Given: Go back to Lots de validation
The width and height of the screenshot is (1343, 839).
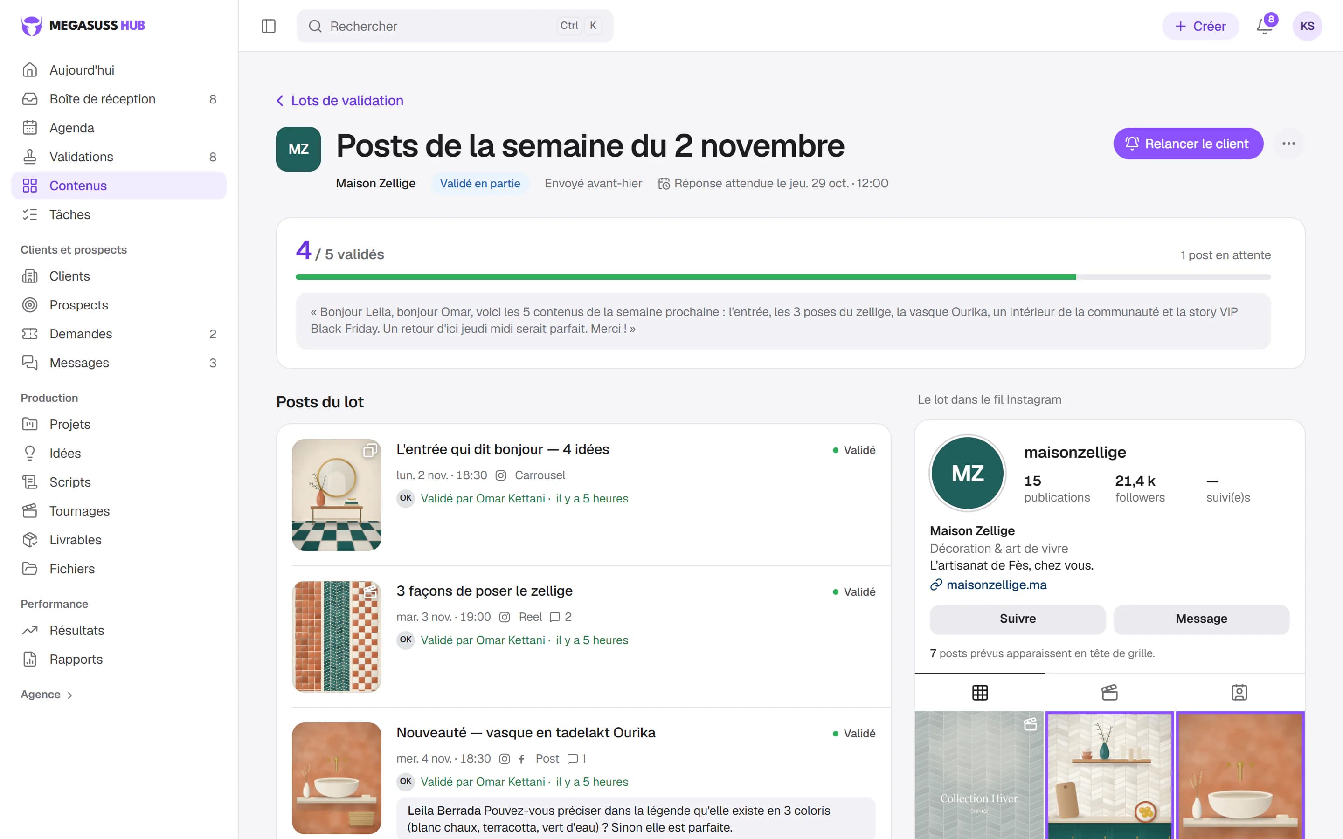Looking at the screenshot, I should pyautogui.click(x=339, y=100).
